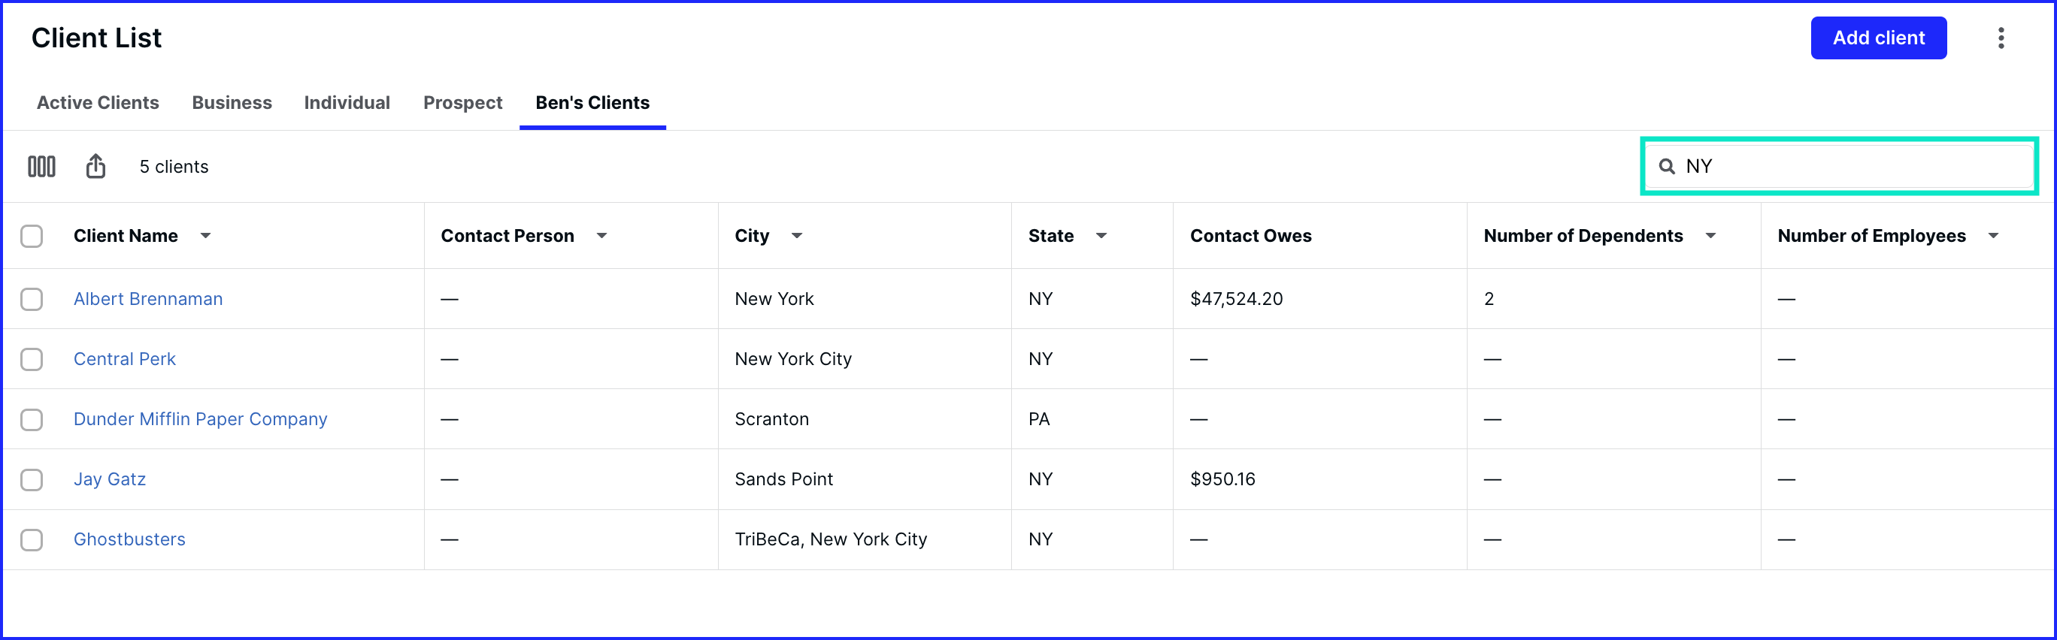The width and height of the screenshot is (2057, 640).
Task: Open the three-dot more options menu
Action: [2001, 38]
